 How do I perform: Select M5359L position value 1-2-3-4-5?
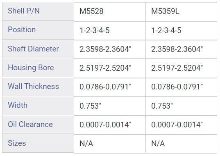pyautogui.click(x=181, y=31)
